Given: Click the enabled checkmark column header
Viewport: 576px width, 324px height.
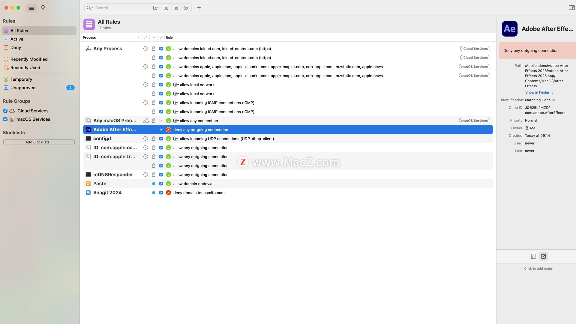Looking at the screenshot, I should [x=161, y=37].
